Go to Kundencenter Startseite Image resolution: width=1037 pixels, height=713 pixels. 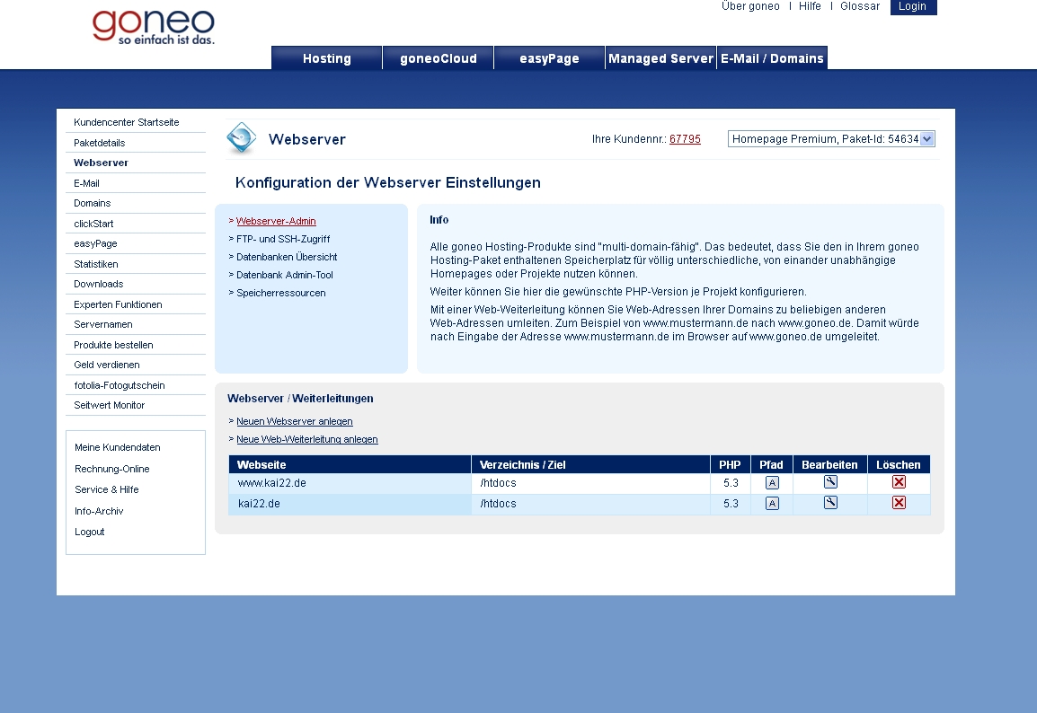click(x=127, y=122)
